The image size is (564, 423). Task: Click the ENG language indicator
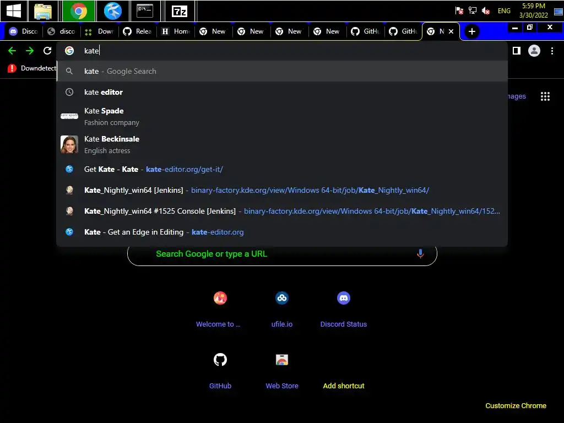504,11
